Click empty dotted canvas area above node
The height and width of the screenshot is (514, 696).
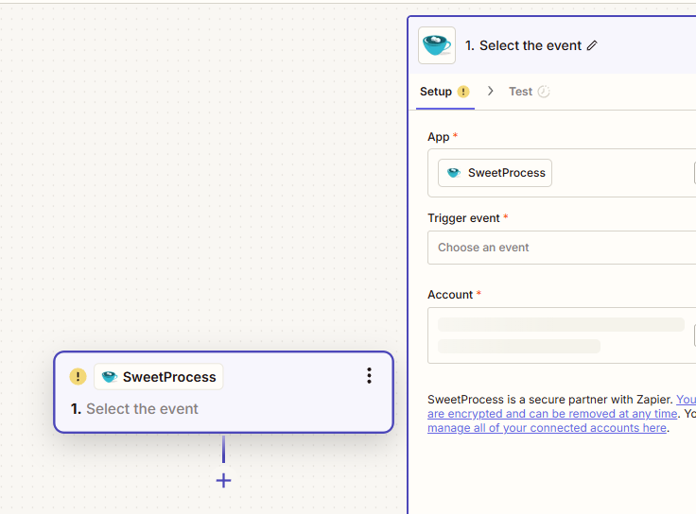tap(189, 189)
